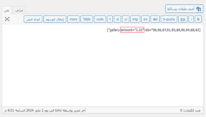This screenshot has width=206, height=117.
Task: Insert ordered list with ol button
Action: click(117, 19)
